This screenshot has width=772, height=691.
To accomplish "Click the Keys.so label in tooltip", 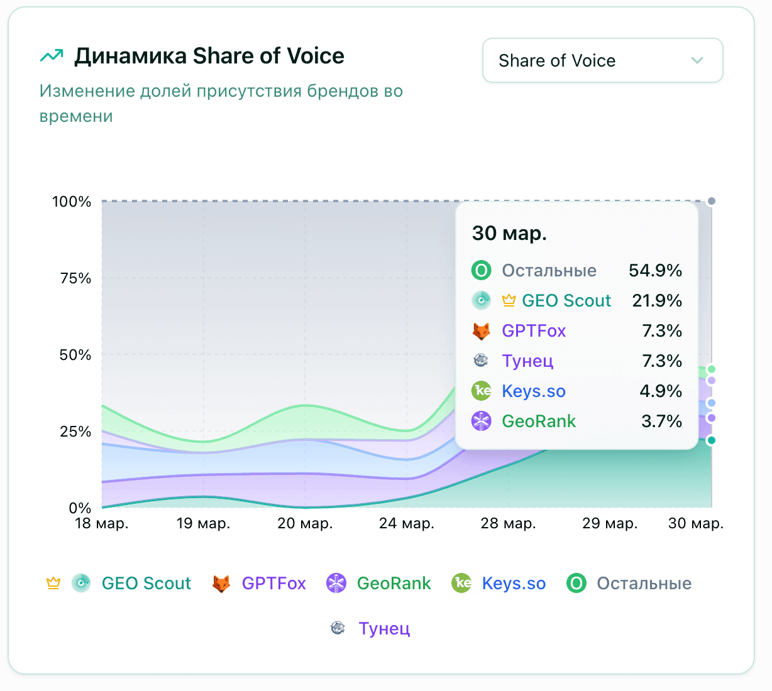I will [x=533, y=391].
